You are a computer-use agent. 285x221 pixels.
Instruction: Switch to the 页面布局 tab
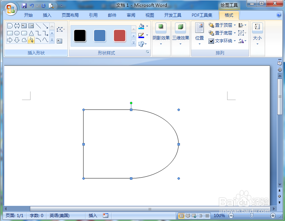pyautogui.click(x=70, y=15)
